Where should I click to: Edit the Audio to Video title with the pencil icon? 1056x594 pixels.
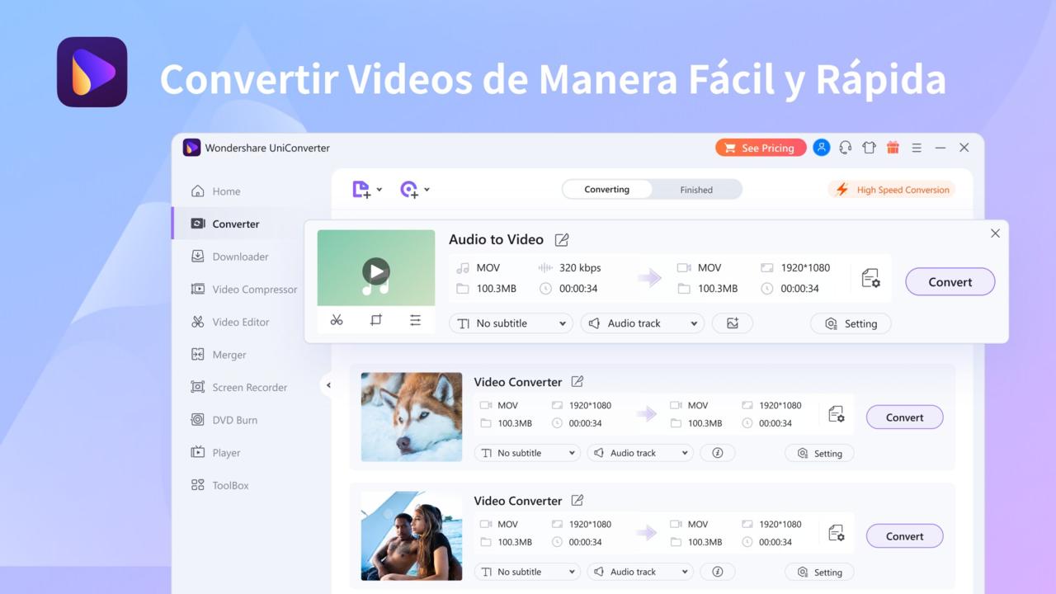pyautogui.click(x=562, y=240)
